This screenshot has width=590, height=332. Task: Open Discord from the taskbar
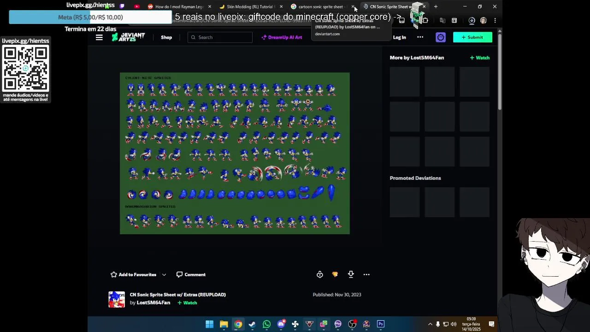point(281,324)
